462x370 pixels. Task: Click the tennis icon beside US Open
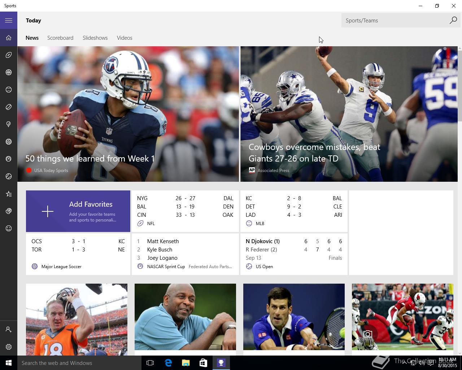[249, 266]
